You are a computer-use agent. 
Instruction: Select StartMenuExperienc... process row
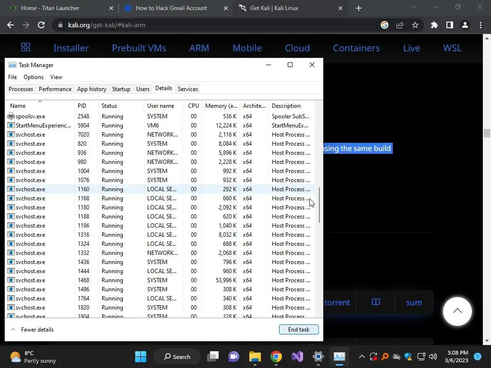[160, 125]
